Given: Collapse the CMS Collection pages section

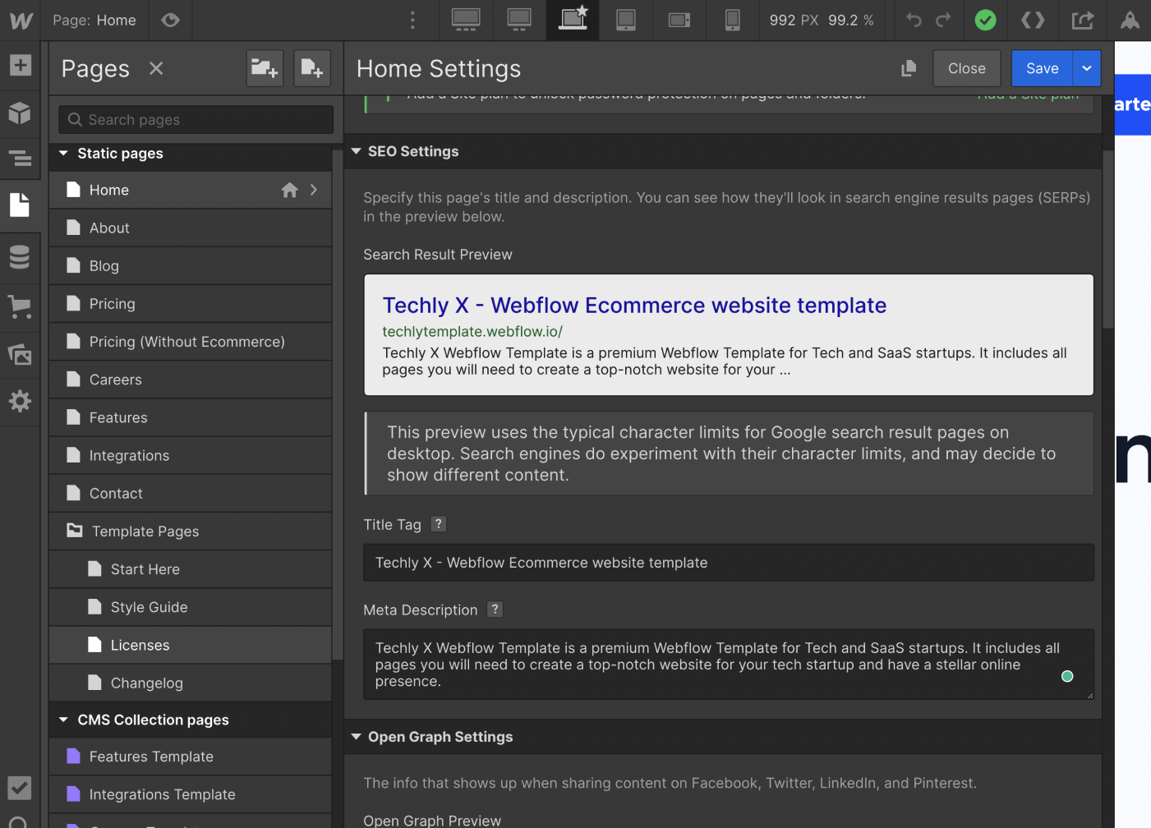Looking at the screenshot, I should tap(63, 720).
